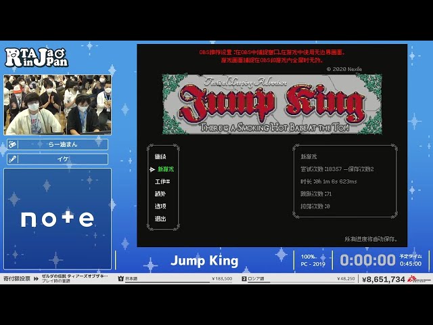Select 继续 (Continue) in the game menu
Viewport: 433px width, 325px height.
[x=160, y=156]
